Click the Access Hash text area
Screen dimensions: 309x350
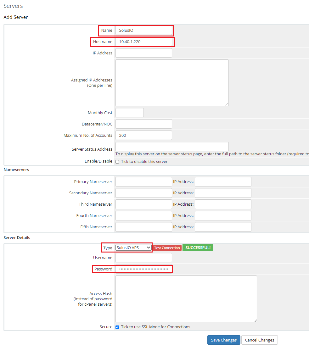click(186, 299)
